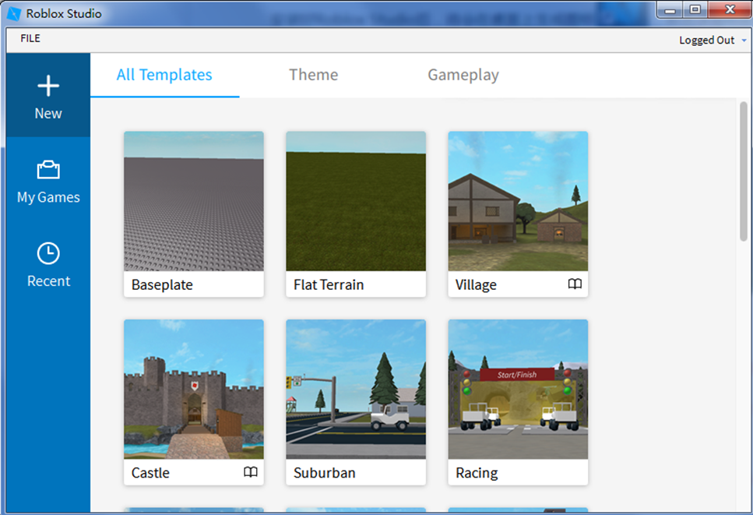
Task: Click the vertical scrollbar thumb
Action: click(x=744, y=171)
